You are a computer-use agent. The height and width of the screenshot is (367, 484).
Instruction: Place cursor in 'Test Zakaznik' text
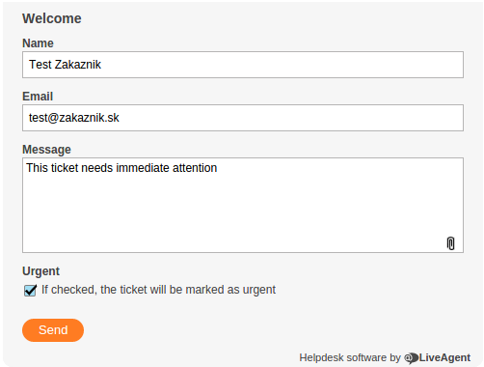(65, 65)
